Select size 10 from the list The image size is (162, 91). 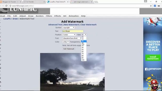coord(84,39)
